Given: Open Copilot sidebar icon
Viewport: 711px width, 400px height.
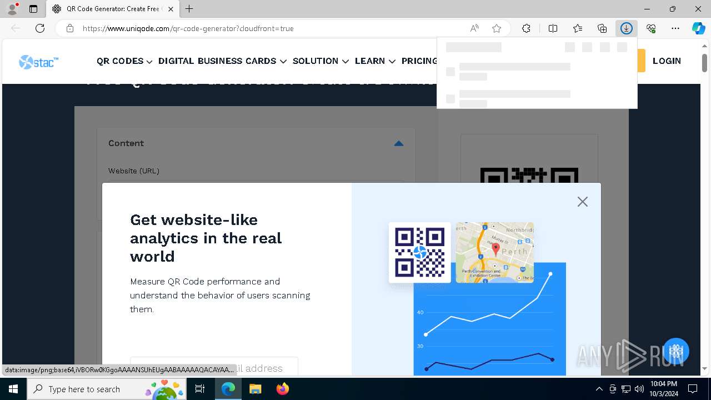Looking at the screenshot, I should [x=698, y=28].
